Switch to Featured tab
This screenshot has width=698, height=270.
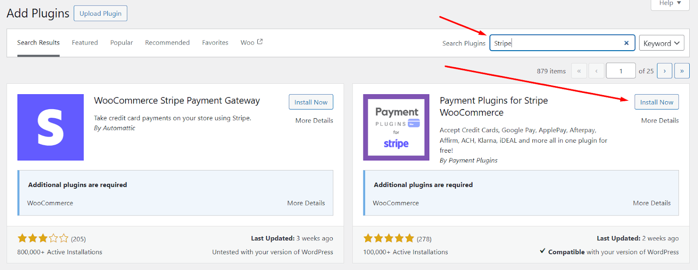[x=85, y=43]
